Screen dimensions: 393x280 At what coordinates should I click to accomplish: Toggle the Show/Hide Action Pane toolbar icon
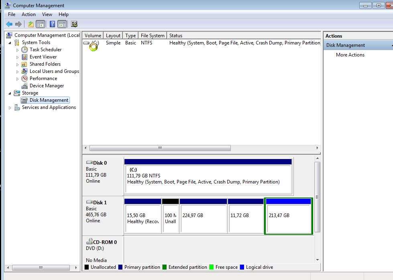tap(62, 24)
